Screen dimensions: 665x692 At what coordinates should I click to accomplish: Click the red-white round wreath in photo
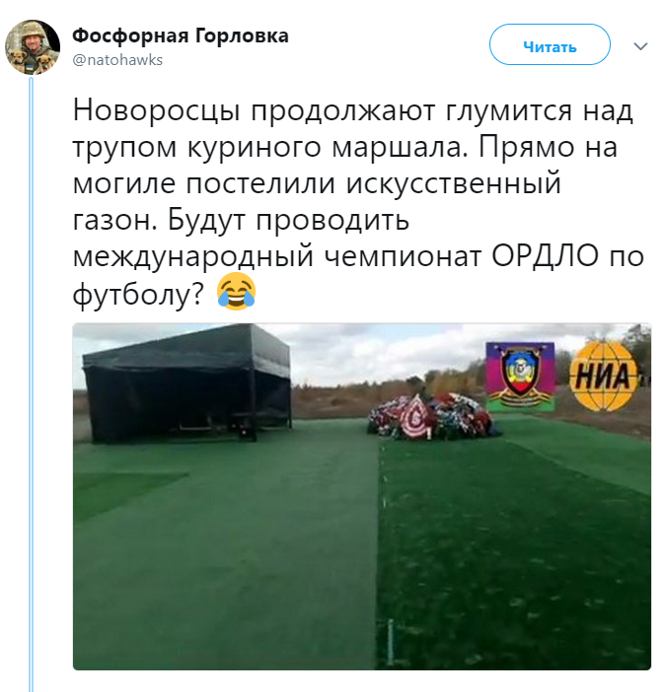click(417, 418)
